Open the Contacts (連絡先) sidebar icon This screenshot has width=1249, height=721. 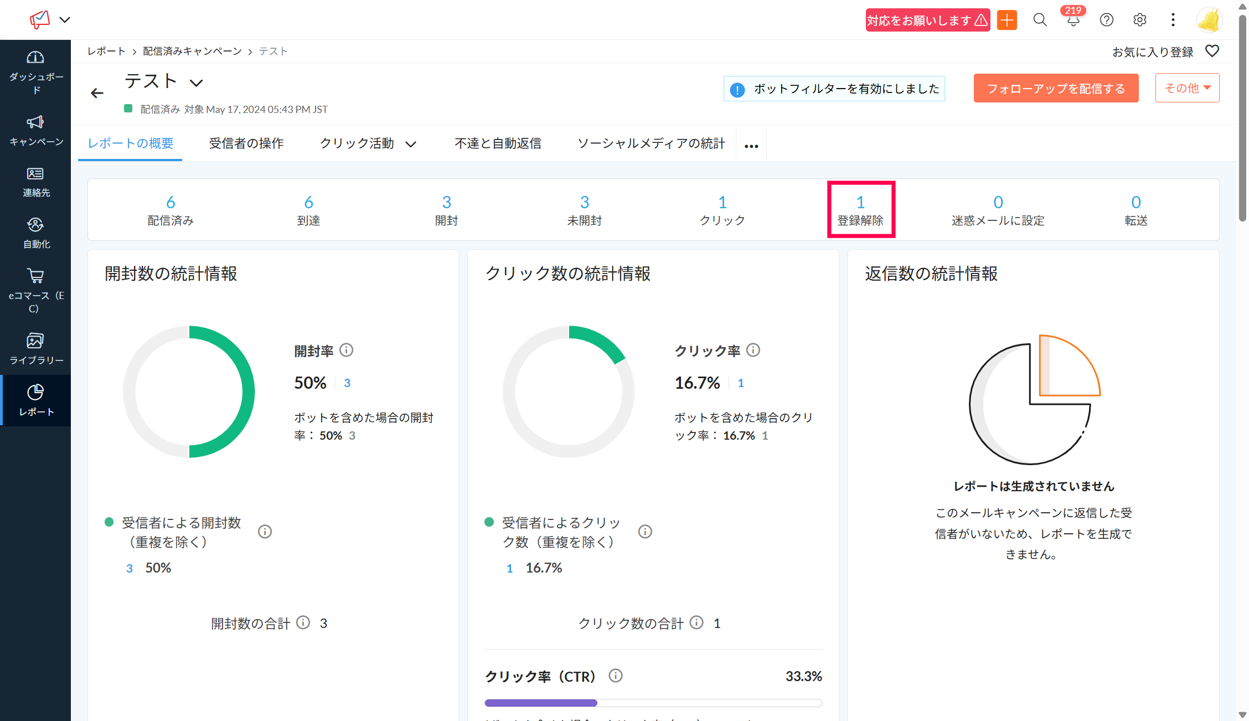35,174
